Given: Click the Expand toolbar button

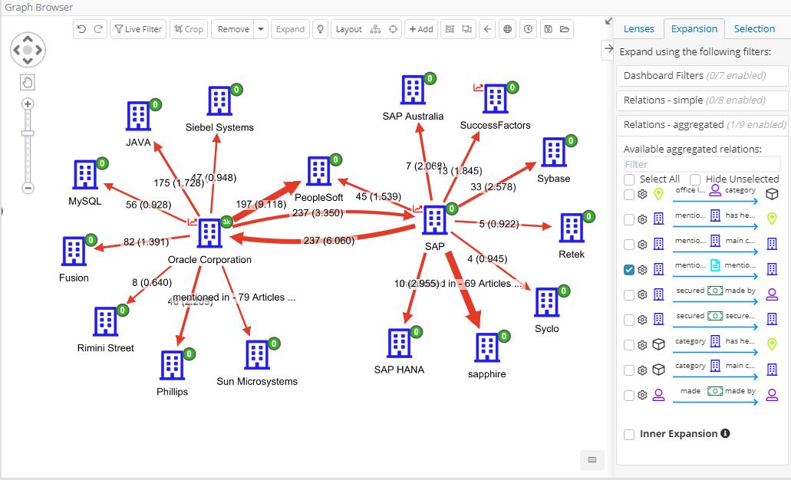Looking at the screenshot, I should (x=290, y=29).
